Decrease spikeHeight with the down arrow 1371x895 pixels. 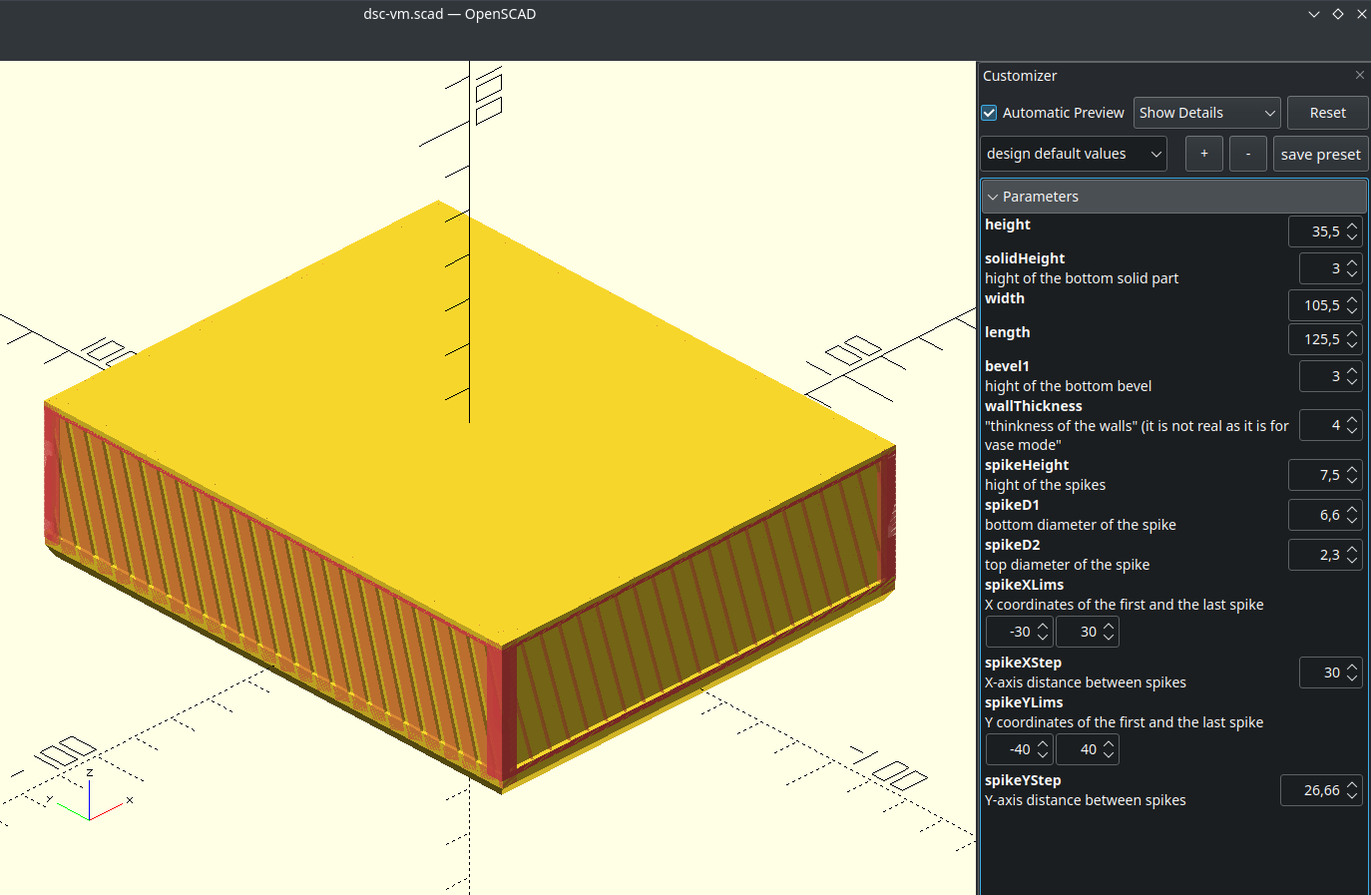1352,481
